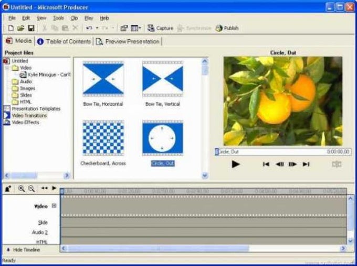Zoom out the timeline
The image size is (357, 266).
point(31,189)
